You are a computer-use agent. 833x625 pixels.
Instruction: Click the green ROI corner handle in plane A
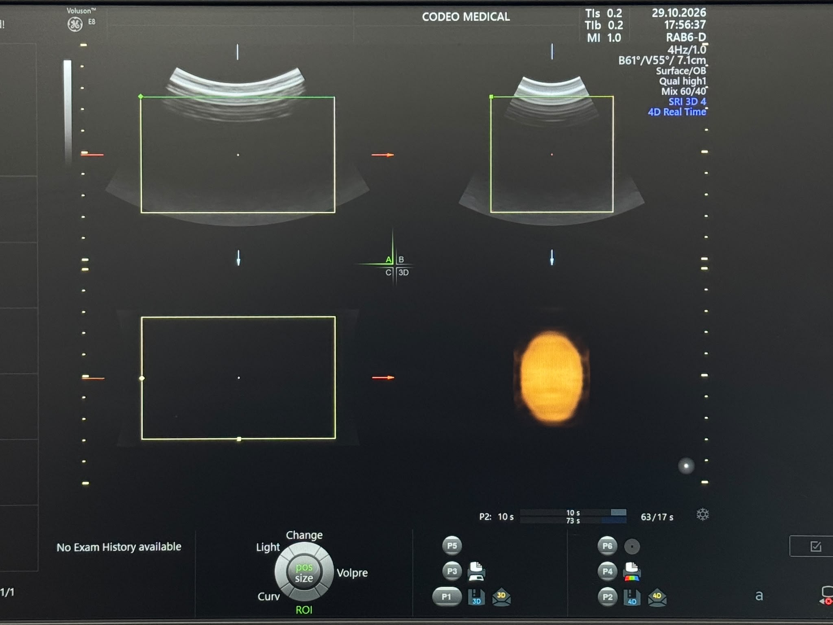(x=141, y=96)
